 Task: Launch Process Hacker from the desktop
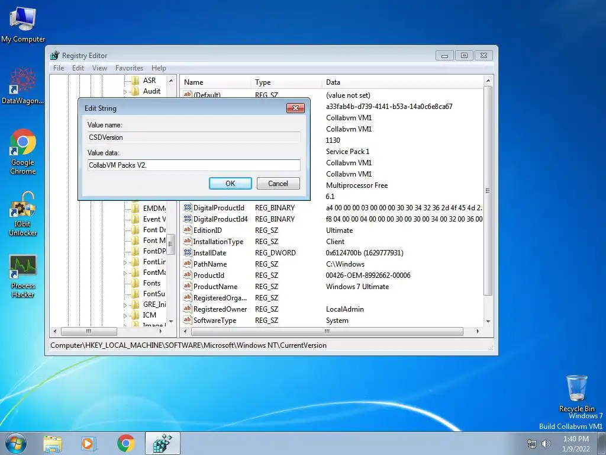[x=23, y=276]
